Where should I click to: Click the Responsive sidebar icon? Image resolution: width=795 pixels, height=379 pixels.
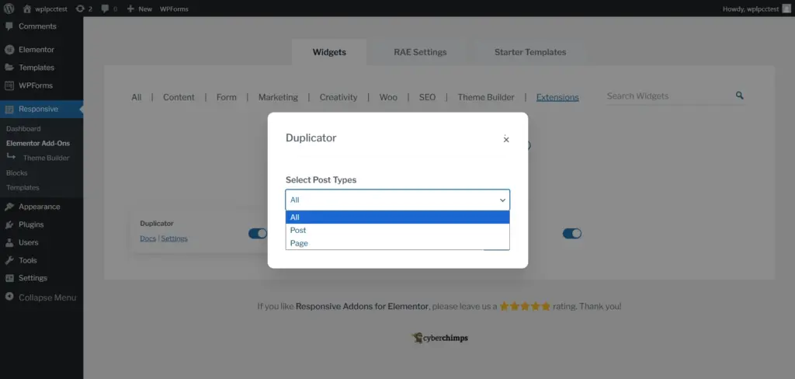pos(9,109)
